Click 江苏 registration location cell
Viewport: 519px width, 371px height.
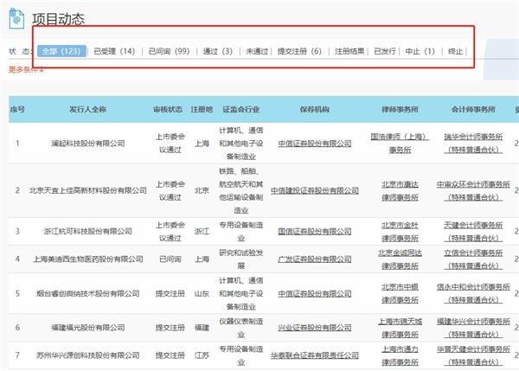click(202, 355)
